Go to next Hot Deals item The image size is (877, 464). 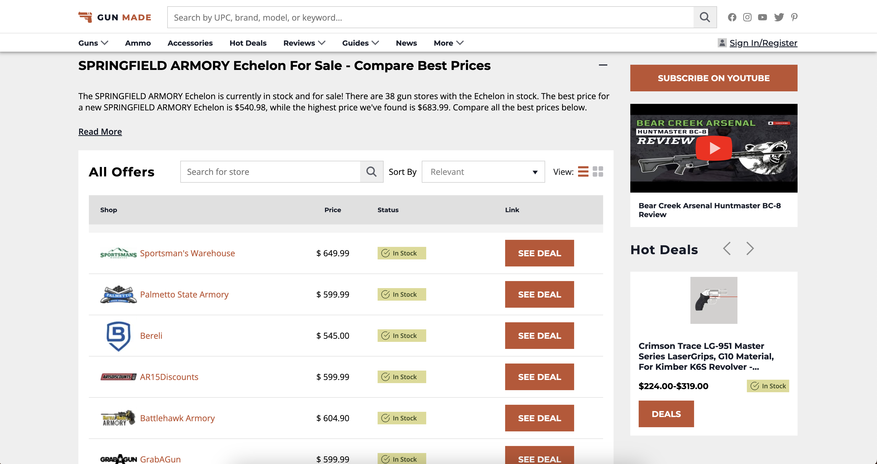tap(750, 248)
